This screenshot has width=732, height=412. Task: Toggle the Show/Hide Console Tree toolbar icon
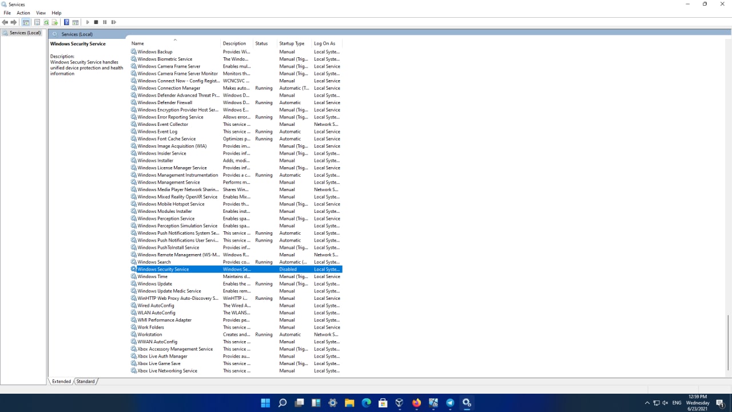[26, 22]
